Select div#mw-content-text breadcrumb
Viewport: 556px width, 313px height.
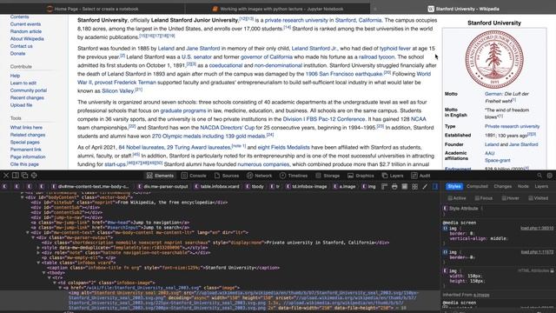tap(90, 186)
